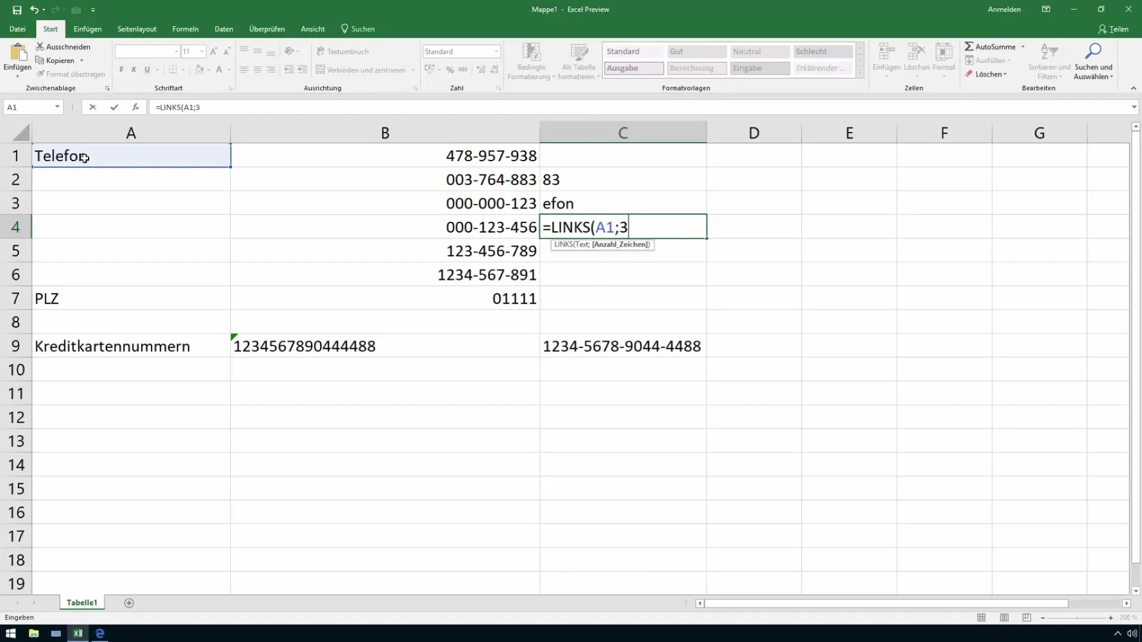This screenshot has width=1142, height=642.
Task: Click the Einfügen paste clipboard icon
Action: pos(17,53)
